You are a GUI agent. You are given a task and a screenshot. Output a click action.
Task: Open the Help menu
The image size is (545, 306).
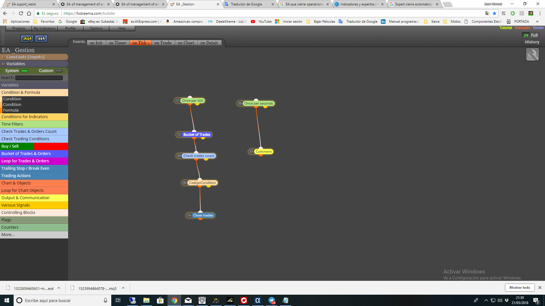tap(122, 28)
